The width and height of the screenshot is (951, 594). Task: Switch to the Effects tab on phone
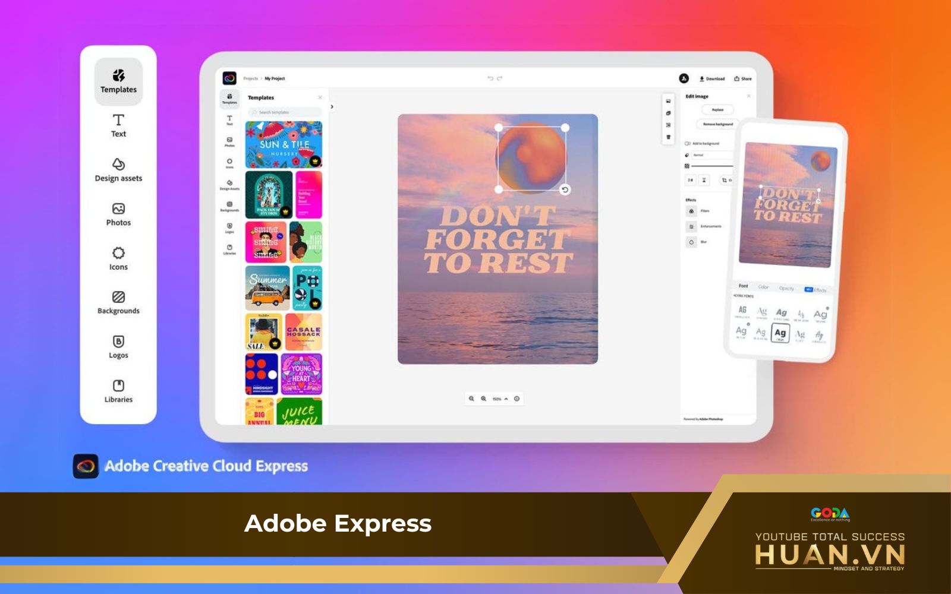(x=816, y=290)
